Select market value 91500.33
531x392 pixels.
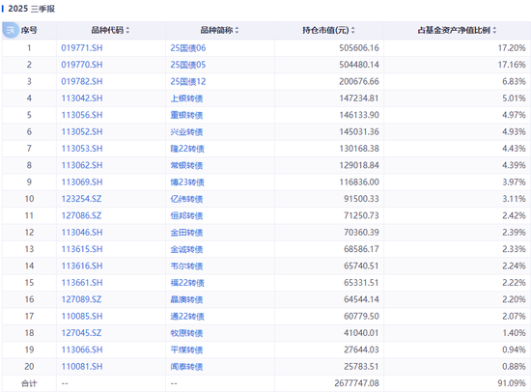(361, 199)
